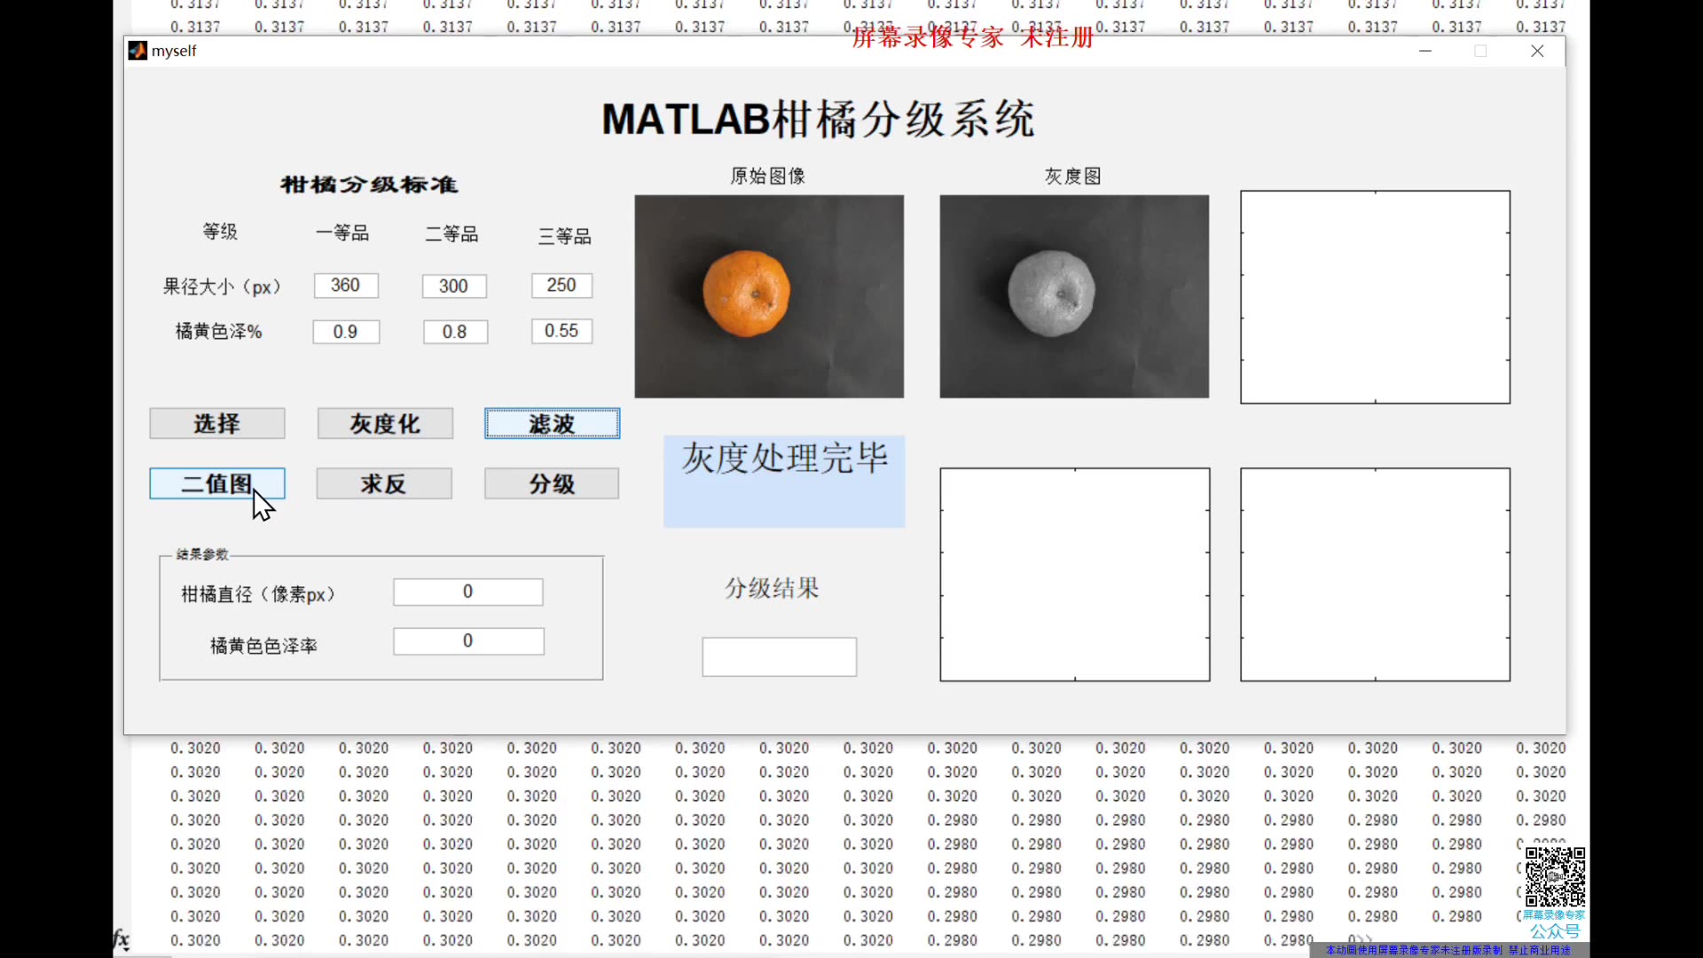Click the 柑橘直径（像素px） label

coord(258,594)
